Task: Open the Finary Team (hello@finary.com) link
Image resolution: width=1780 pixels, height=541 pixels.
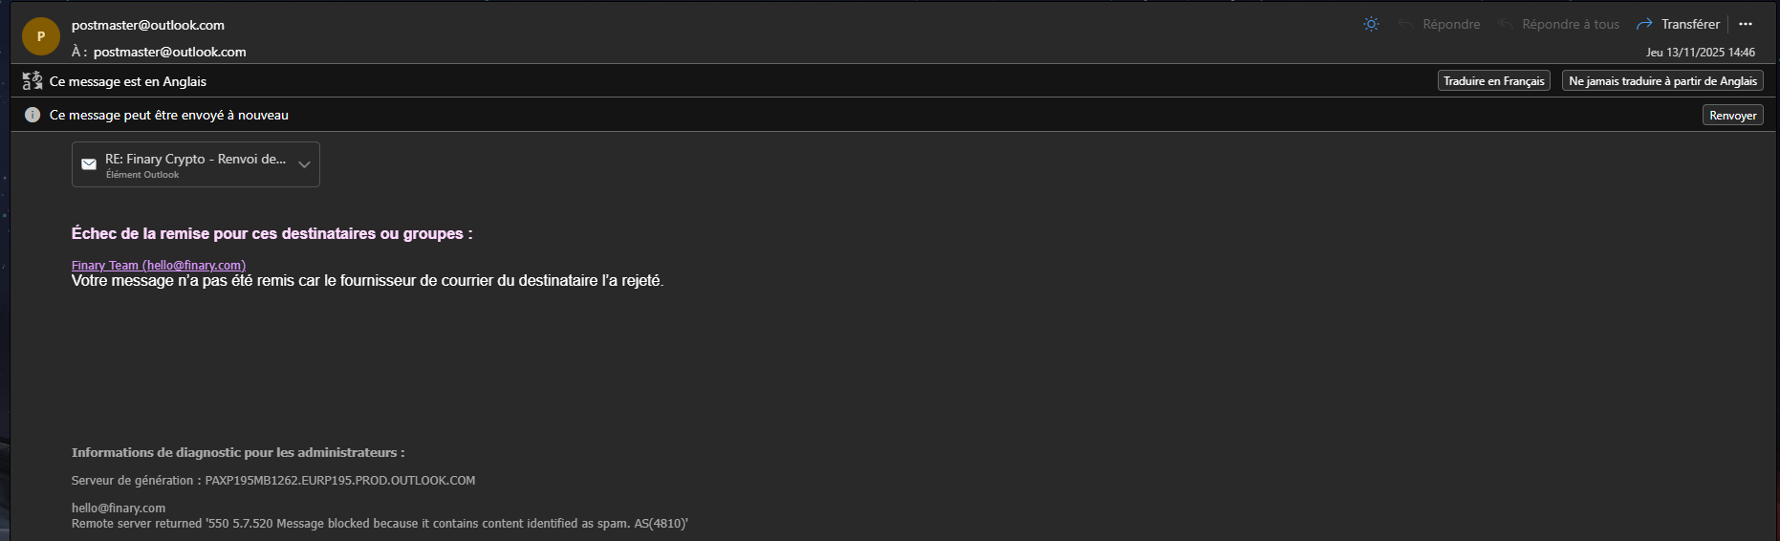Action: 159,266
